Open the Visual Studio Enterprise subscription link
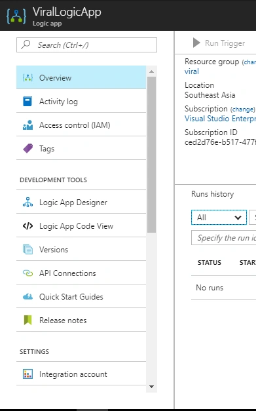This screenshot has height=411, width=256. point(220,119)
